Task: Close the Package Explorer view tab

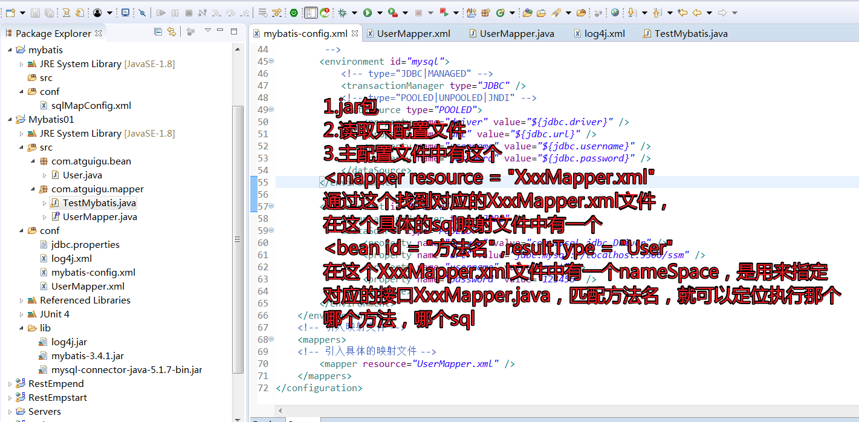Action: (x=99, y=33)
